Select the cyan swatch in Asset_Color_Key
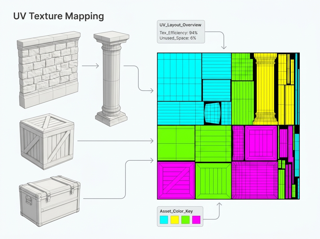The height and width of the screenshot is (239, 320). [164, 220]
